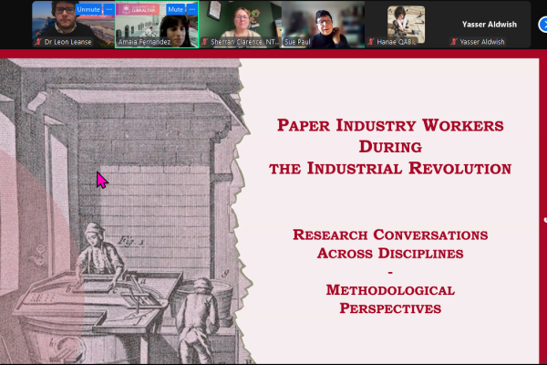Click the word 'During' in slide title
This screenshot has height=365, width=547.
390,147
